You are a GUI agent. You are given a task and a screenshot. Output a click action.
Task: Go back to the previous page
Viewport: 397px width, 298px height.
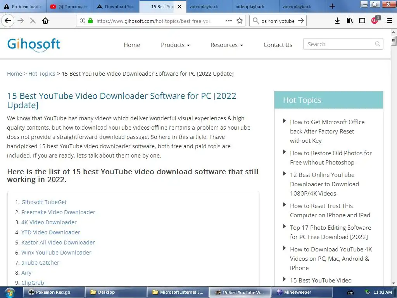point(8,21)
